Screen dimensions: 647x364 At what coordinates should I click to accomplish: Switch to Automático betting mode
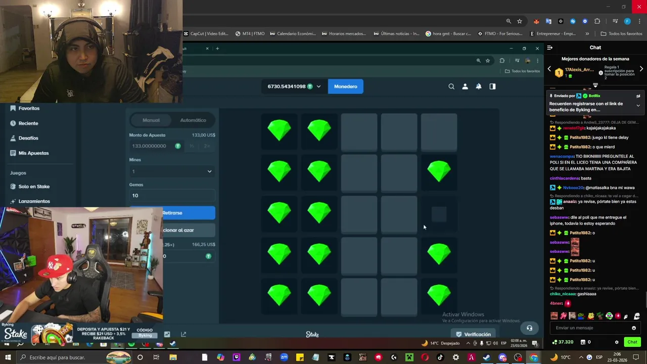point(193,120)
